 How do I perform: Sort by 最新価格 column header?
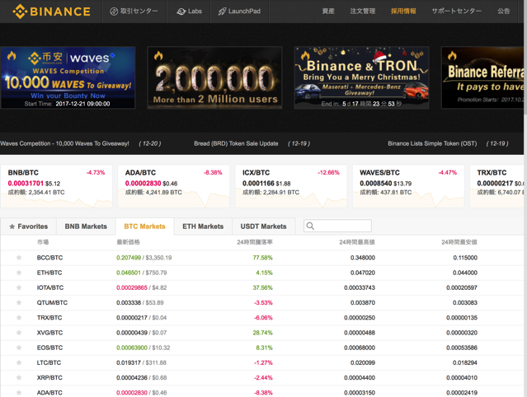[x=128, y=242]
